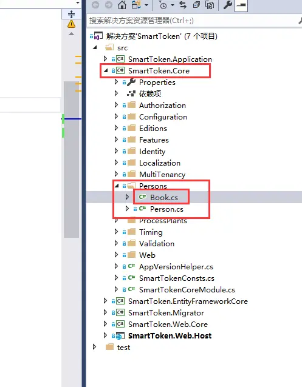Screen dimensions: 302x387
Task: Select the solution 'SmartToken' root node
Action: (x=162, y=36)
